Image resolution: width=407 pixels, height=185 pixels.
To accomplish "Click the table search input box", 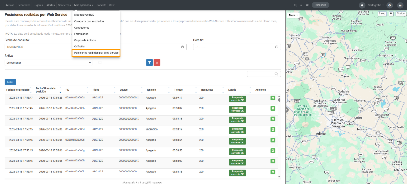I will pos(264,74).
